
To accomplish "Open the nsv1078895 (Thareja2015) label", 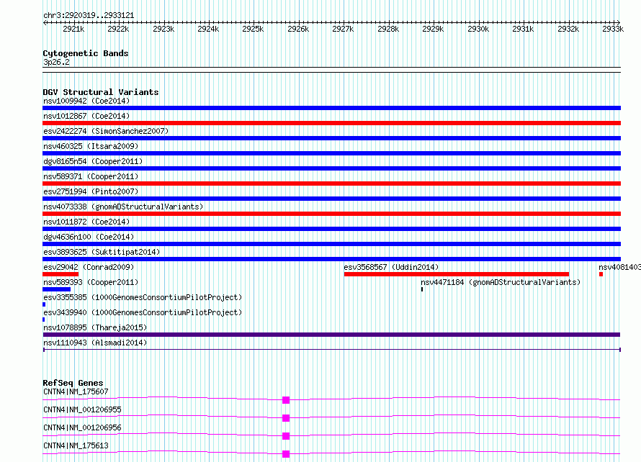I will click(95, 327).
